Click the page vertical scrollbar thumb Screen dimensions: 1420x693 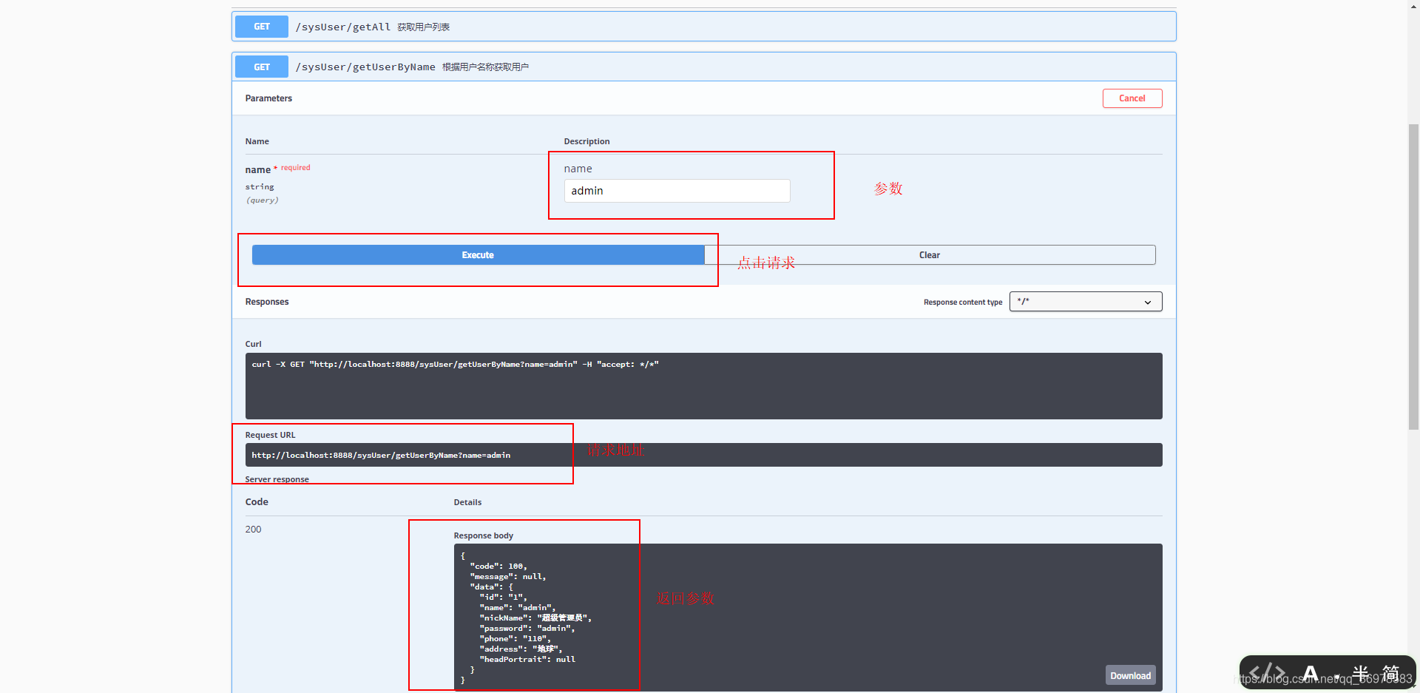coord(1413,274)
